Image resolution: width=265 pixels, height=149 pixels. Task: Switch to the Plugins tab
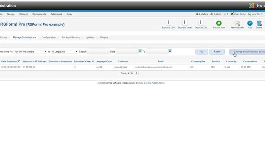click(x=104, y=37)
